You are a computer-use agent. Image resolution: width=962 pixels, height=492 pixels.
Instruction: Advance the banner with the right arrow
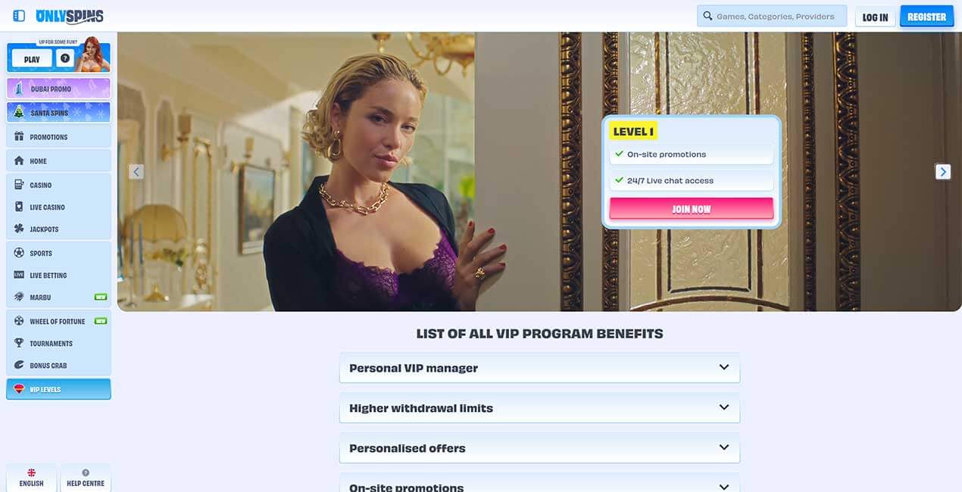[x=943, y=172]
